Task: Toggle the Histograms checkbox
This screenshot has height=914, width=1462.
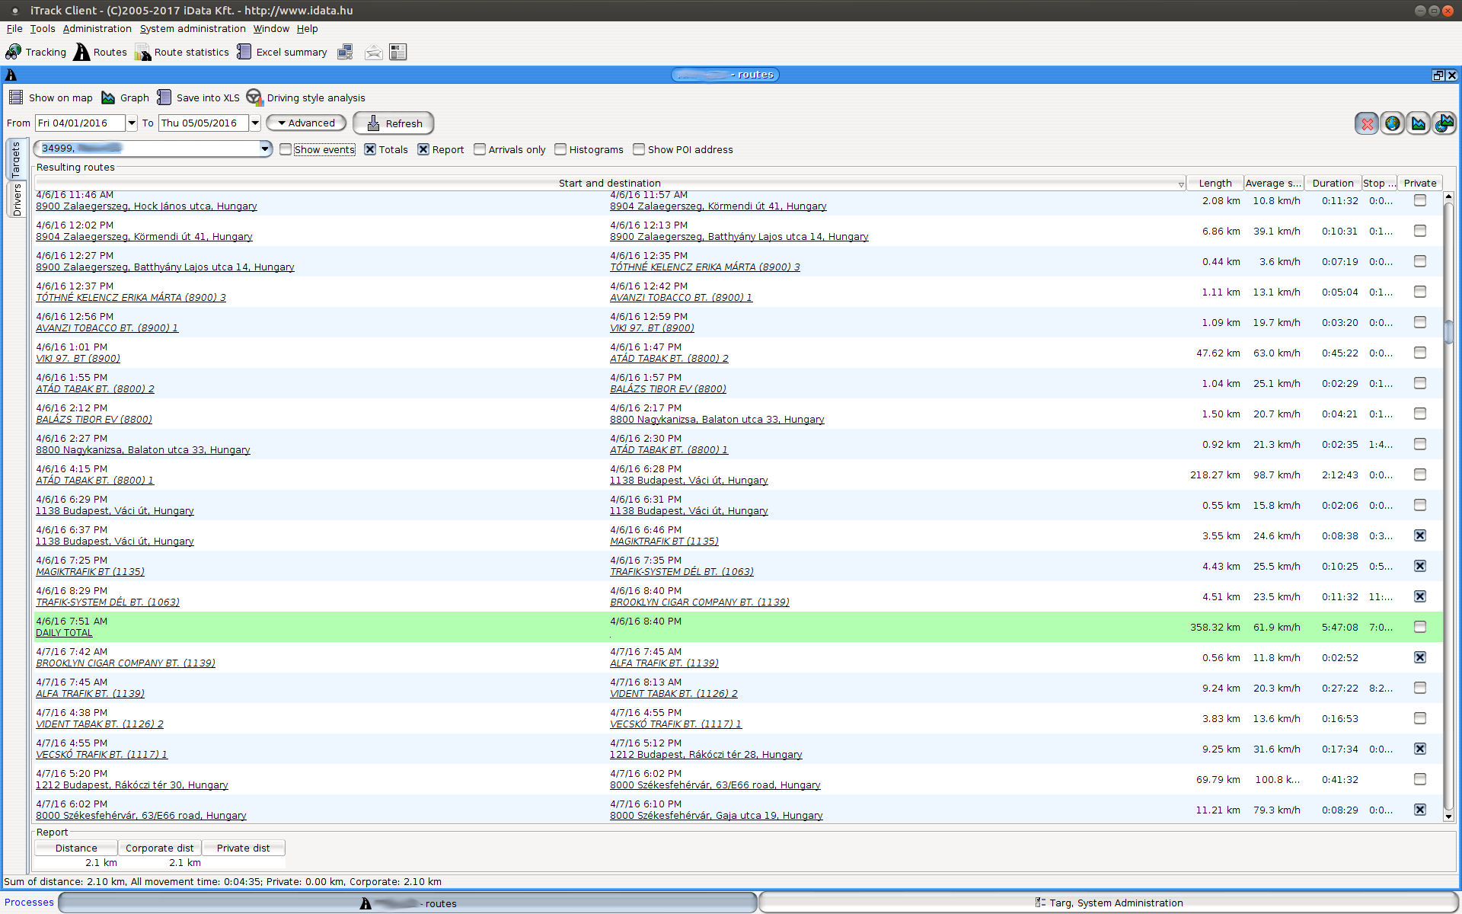Action: coord(560,149)
